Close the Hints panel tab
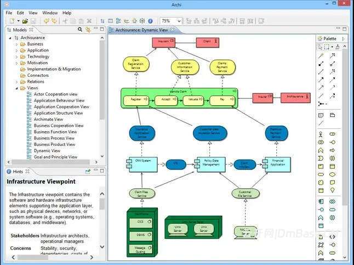Image resolution: width=354 pixels, height=265 pixels. click(27, 171)
